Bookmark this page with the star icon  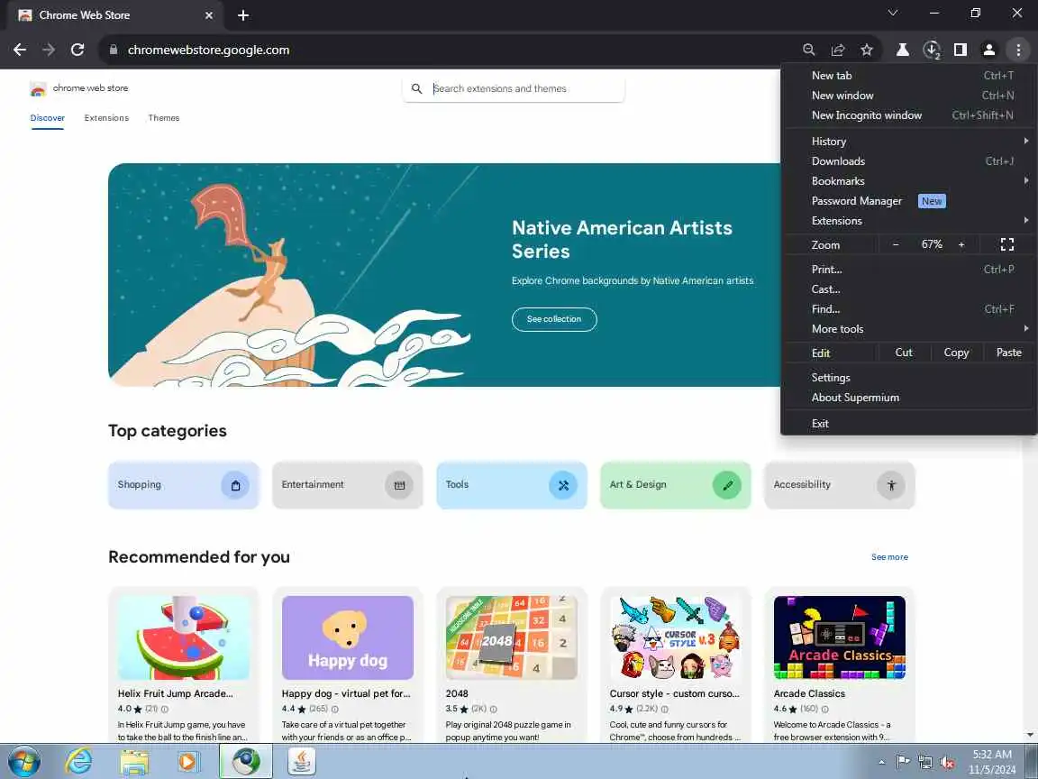(x=867, y=50)
